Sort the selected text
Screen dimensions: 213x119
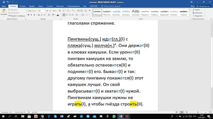tap(86, 11)
